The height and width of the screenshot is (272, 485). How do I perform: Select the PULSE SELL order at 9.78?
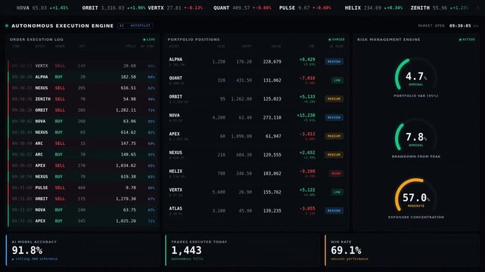[x=82, y=187]
